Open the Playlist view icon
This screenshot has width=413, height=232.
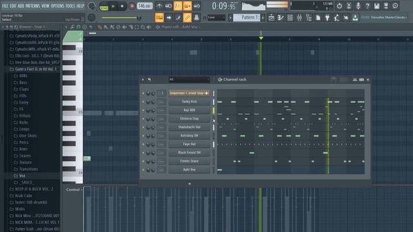271,17
